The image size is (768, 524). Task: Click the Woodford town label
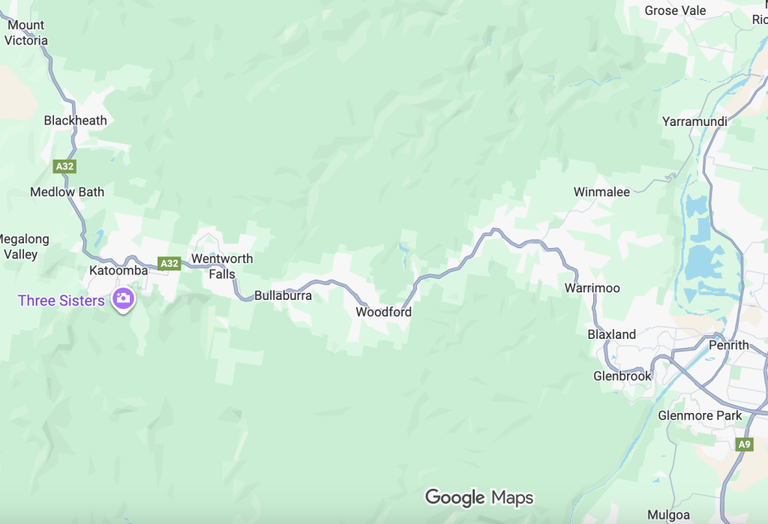(383, 312)
